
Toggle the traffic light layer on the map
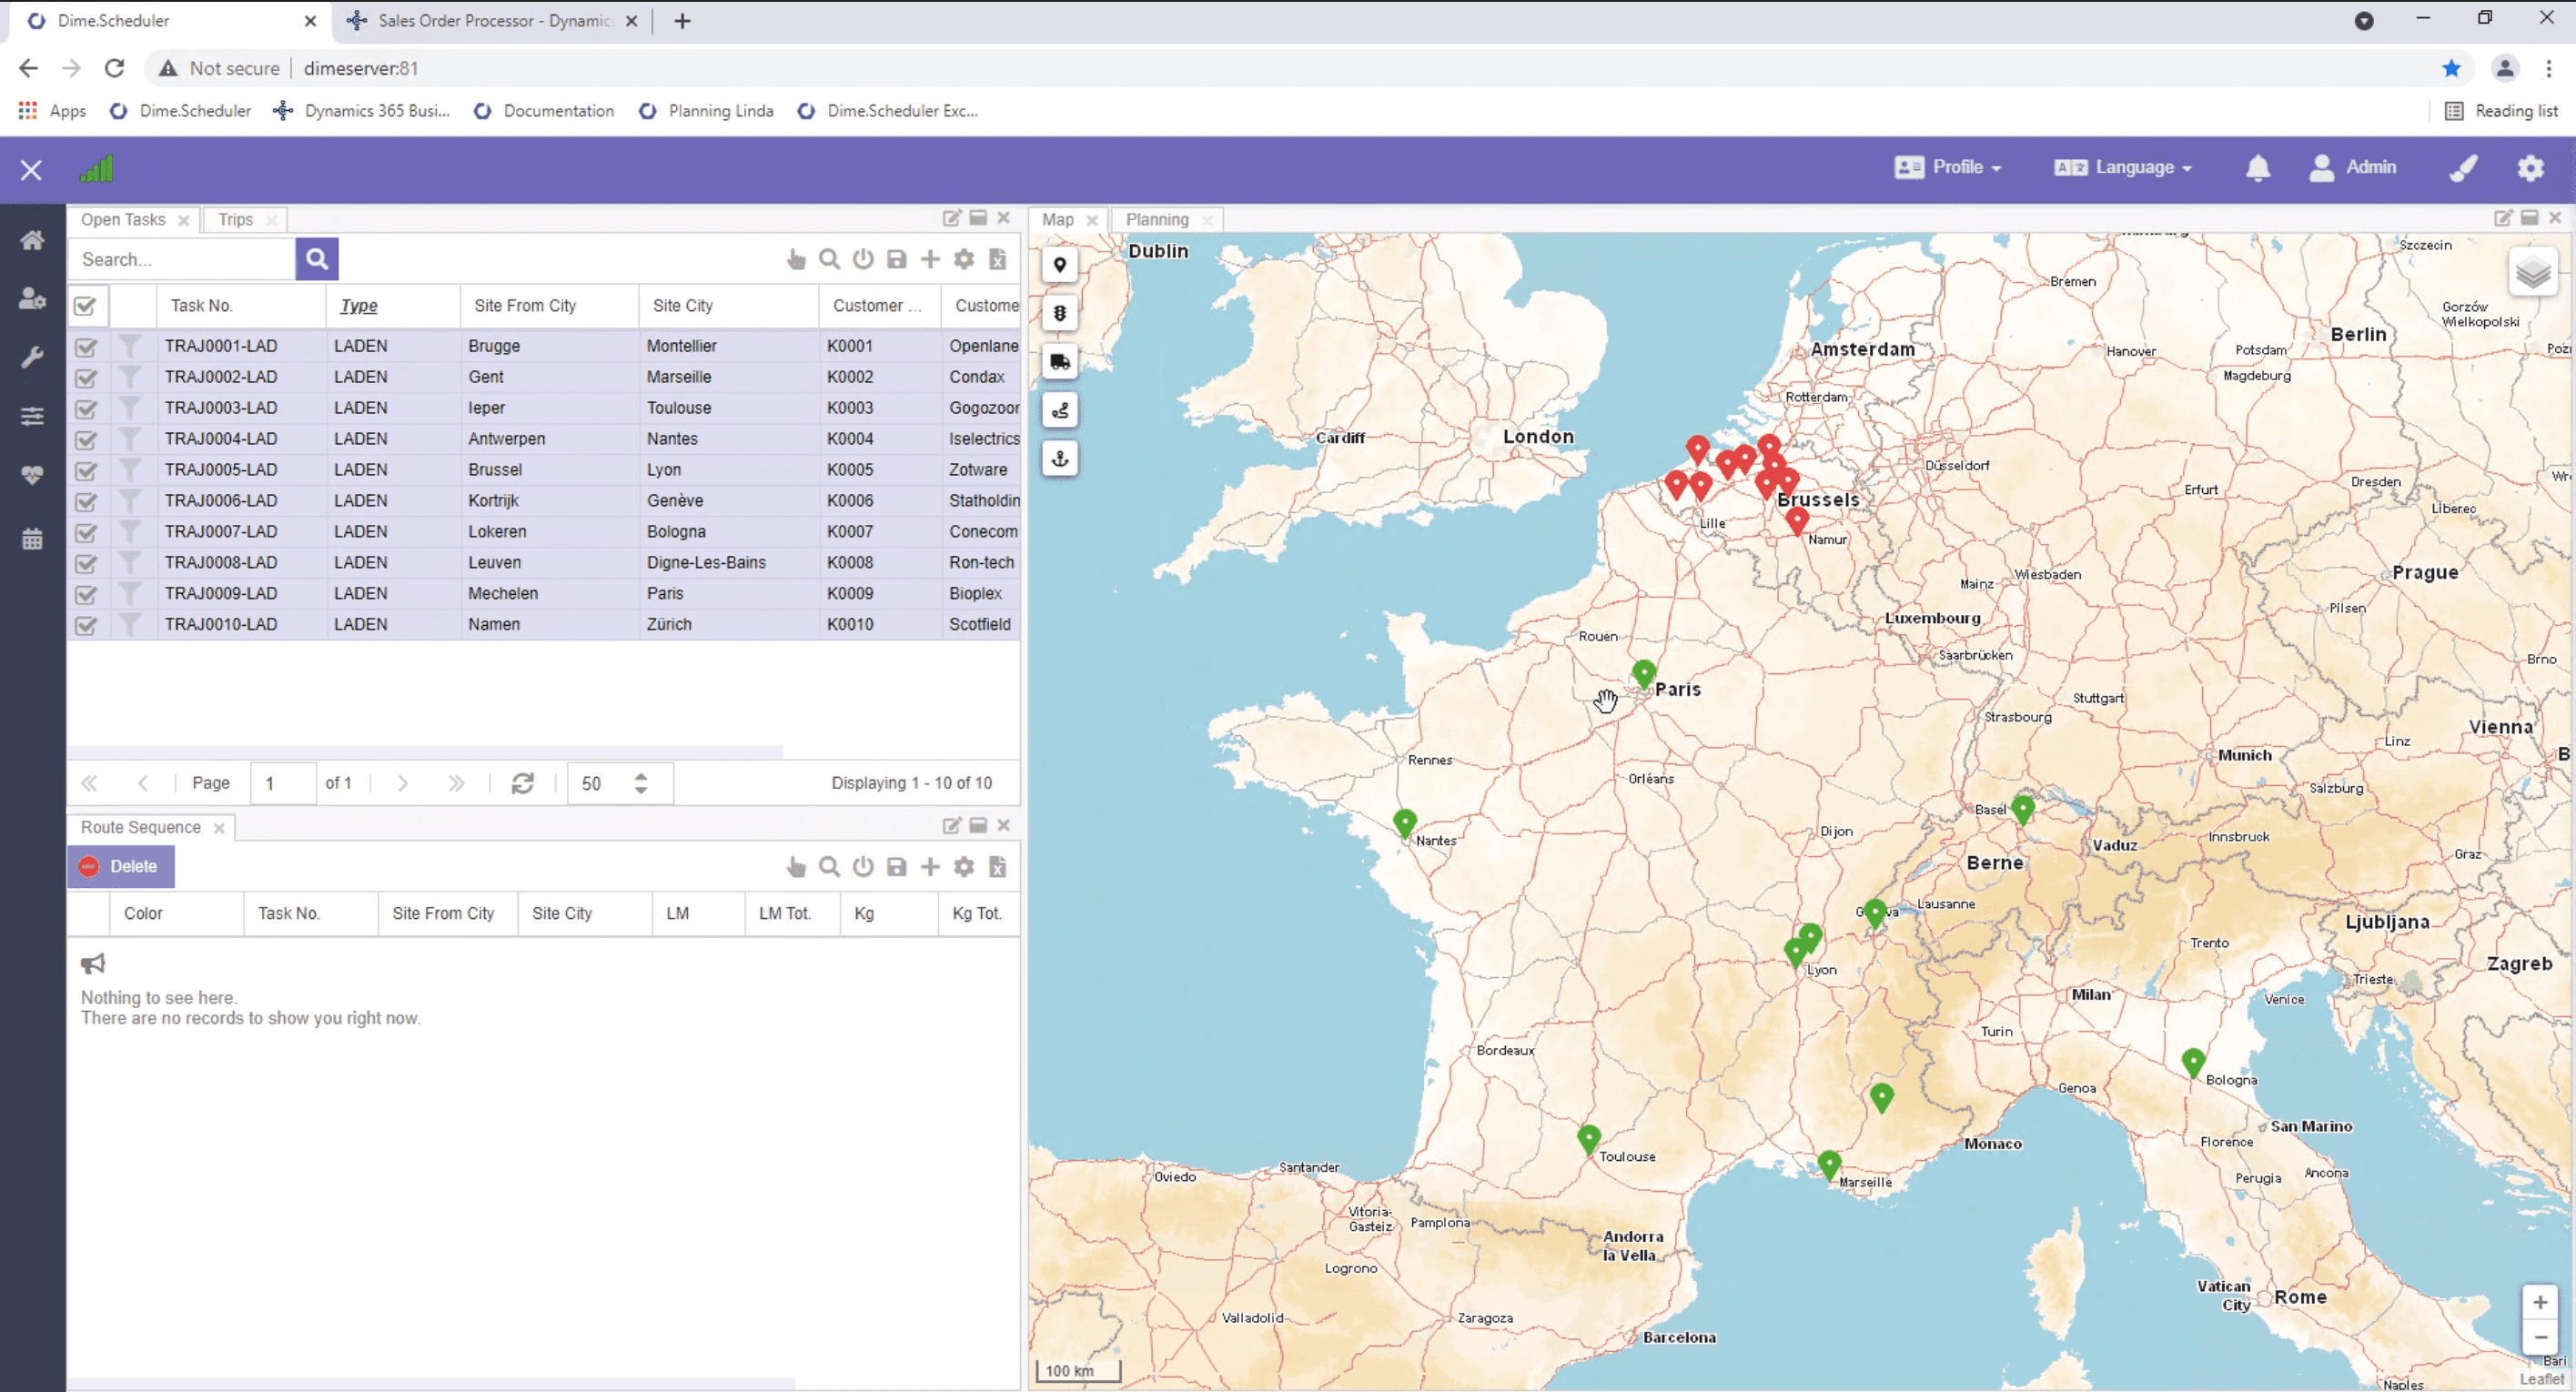[x=1060, y=313]
